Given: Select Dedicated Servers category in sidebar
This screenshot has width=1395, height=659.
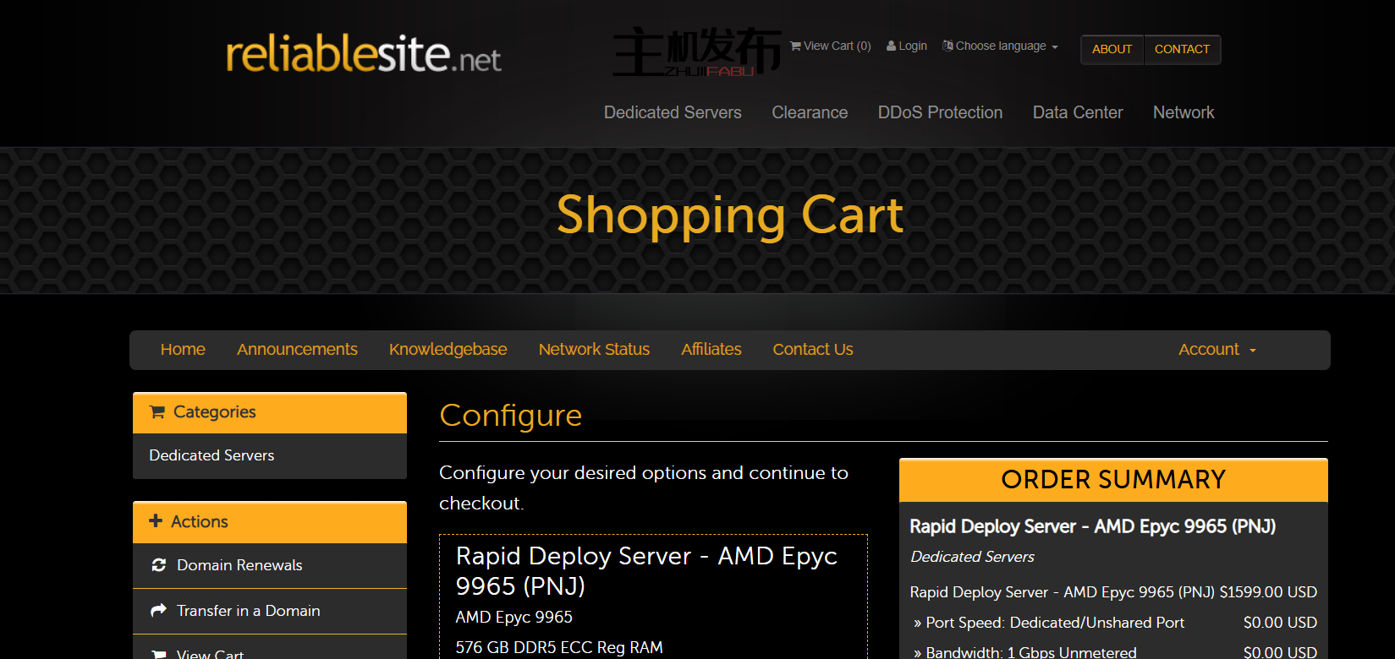Looking at the screenshot, I should (x=211, y=455).
